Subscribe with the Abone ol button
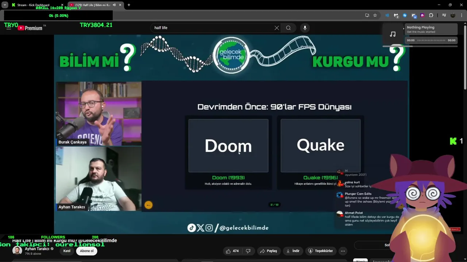Viewport: 467px width, 262px height. pos(87,251)
